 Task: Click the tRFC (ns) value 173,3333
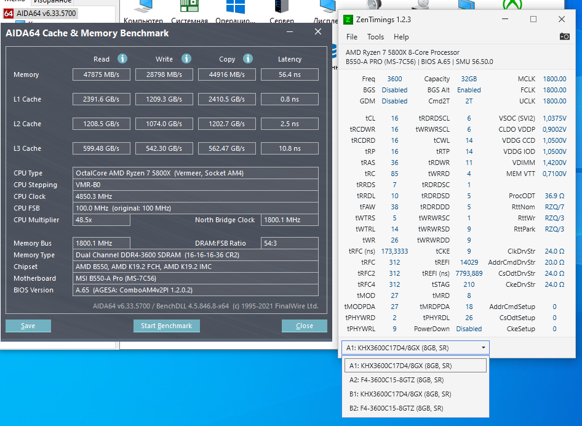394,251
